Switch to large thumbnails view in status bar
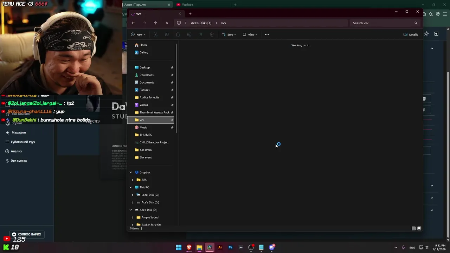 pyautogui.click(x=419, y=228)
